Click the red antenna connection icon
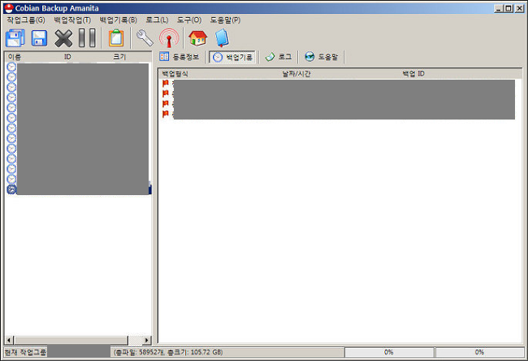This screenshot has width=528, height=361. pyautogui.click(x=169, y=37)
